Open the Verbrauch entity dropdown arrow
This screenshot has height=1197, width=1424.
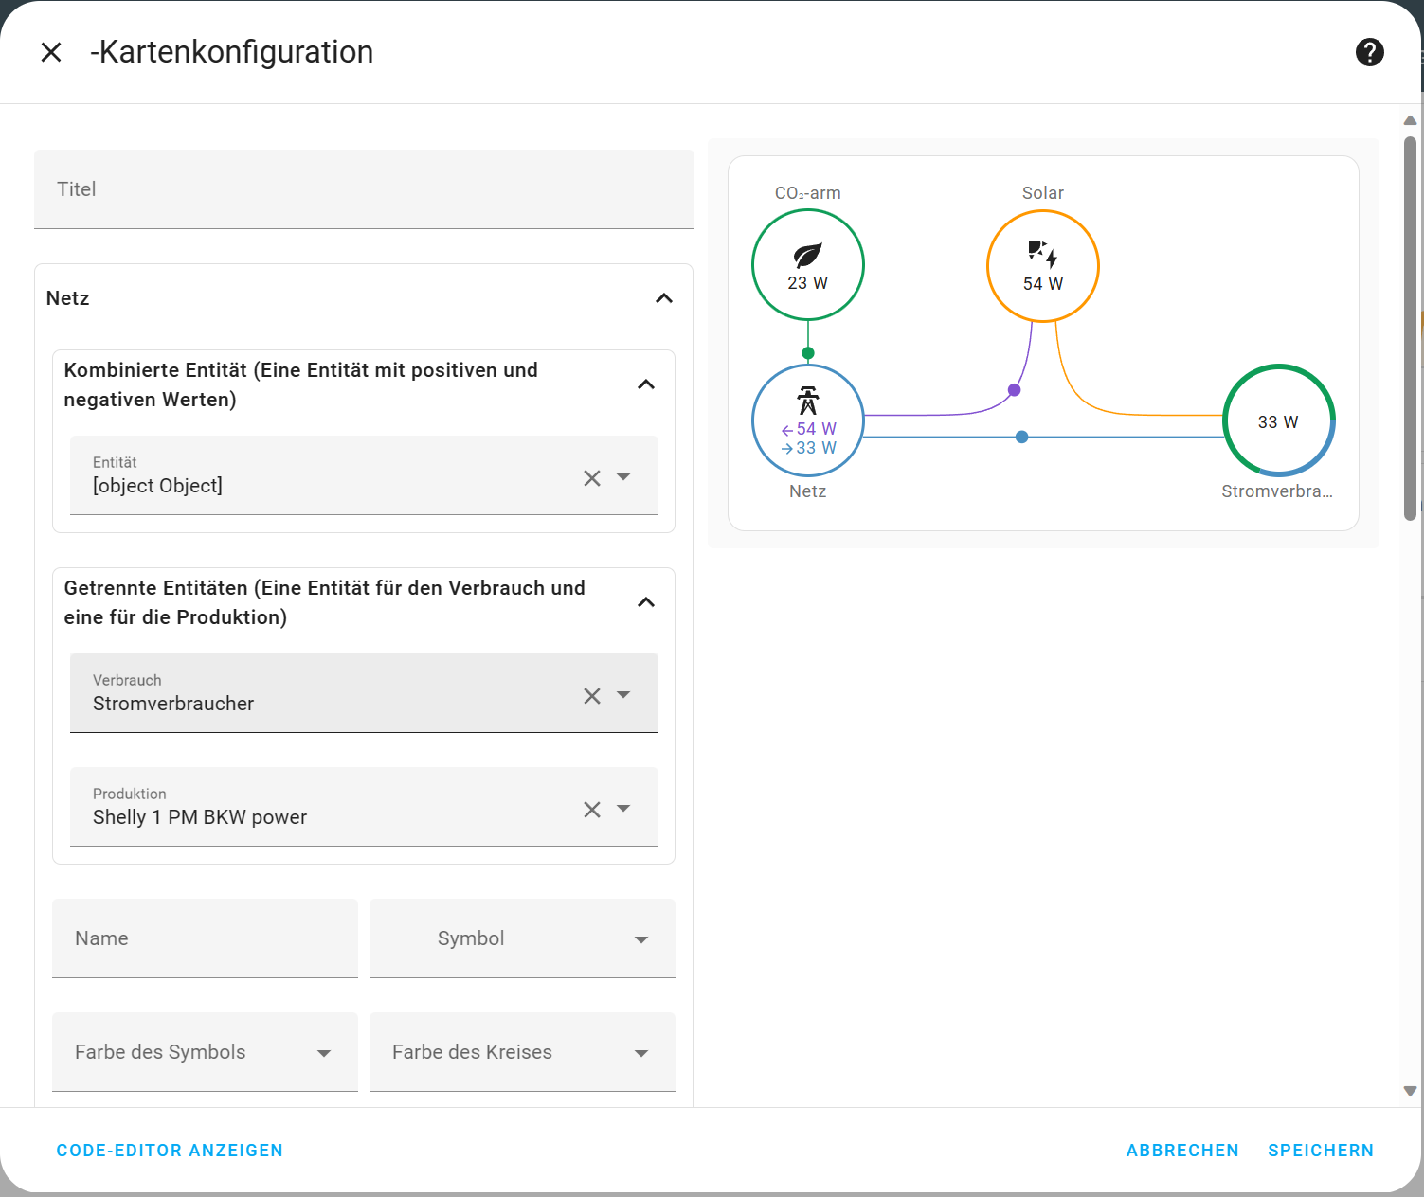pos(623,695)
